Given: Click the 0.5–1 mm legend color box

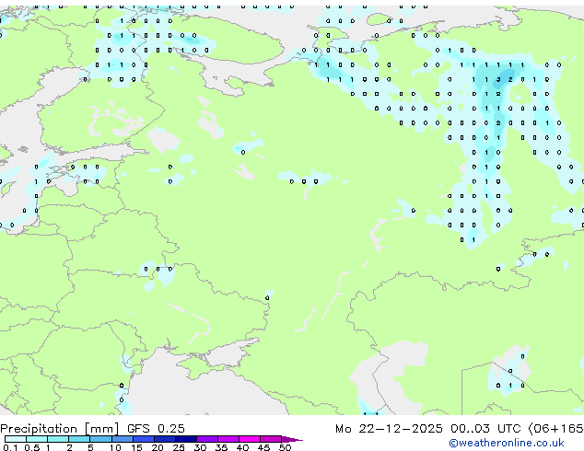Looking at the screenshot, I should (x=37, y=439).
